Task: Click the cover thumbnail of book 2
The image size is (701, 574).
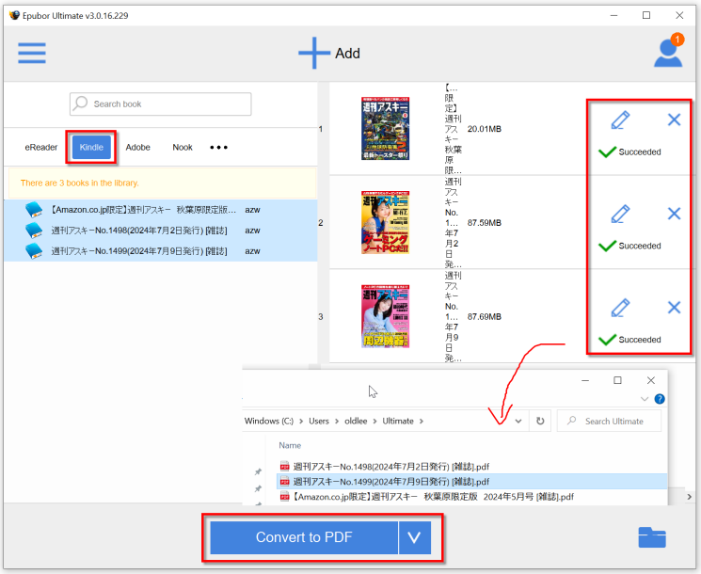Action: click(385, 222)
